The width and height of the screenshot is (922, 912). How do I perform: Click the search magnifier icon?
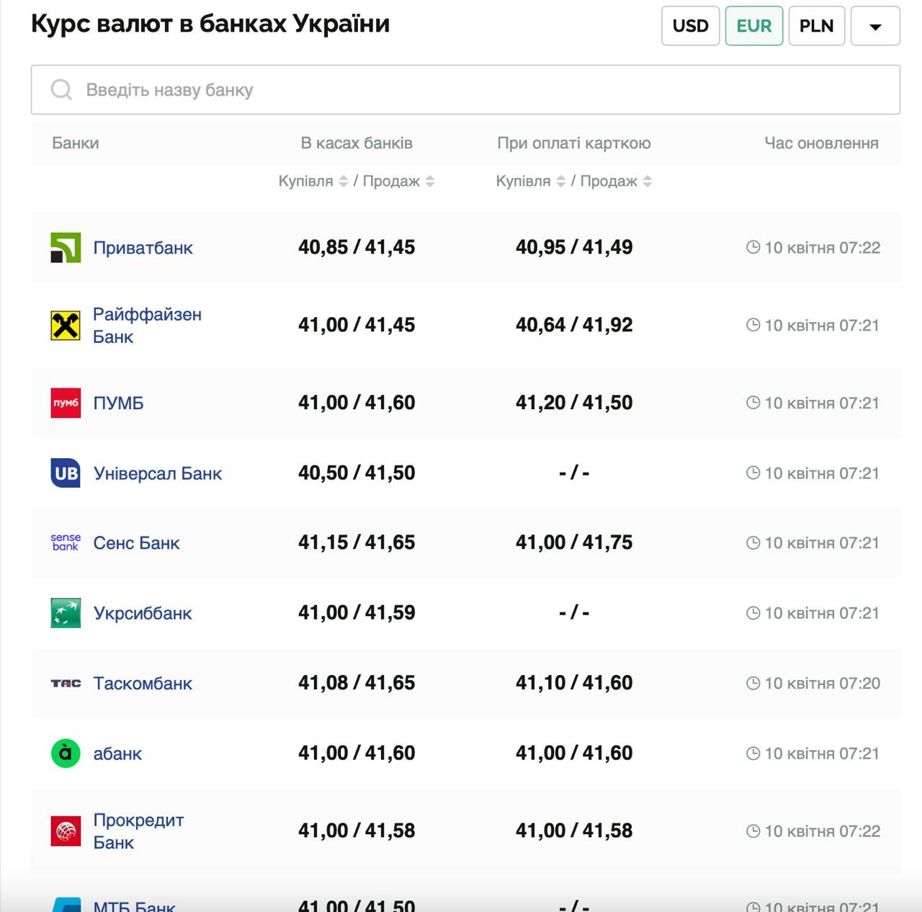(61, 90)
